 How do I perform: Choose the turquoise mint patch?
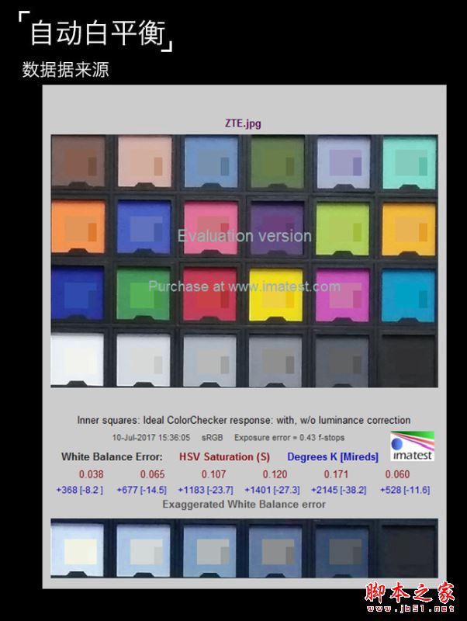pyautogui.click(x=410, y=161)
